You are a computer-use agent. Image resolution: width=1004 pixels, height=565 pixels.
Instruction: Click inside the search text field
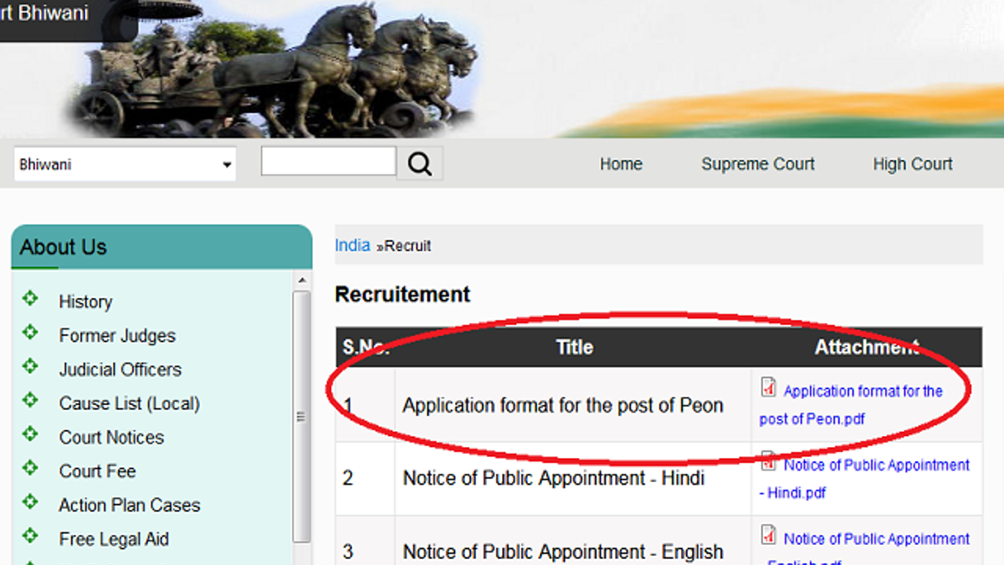coord(328,162)
